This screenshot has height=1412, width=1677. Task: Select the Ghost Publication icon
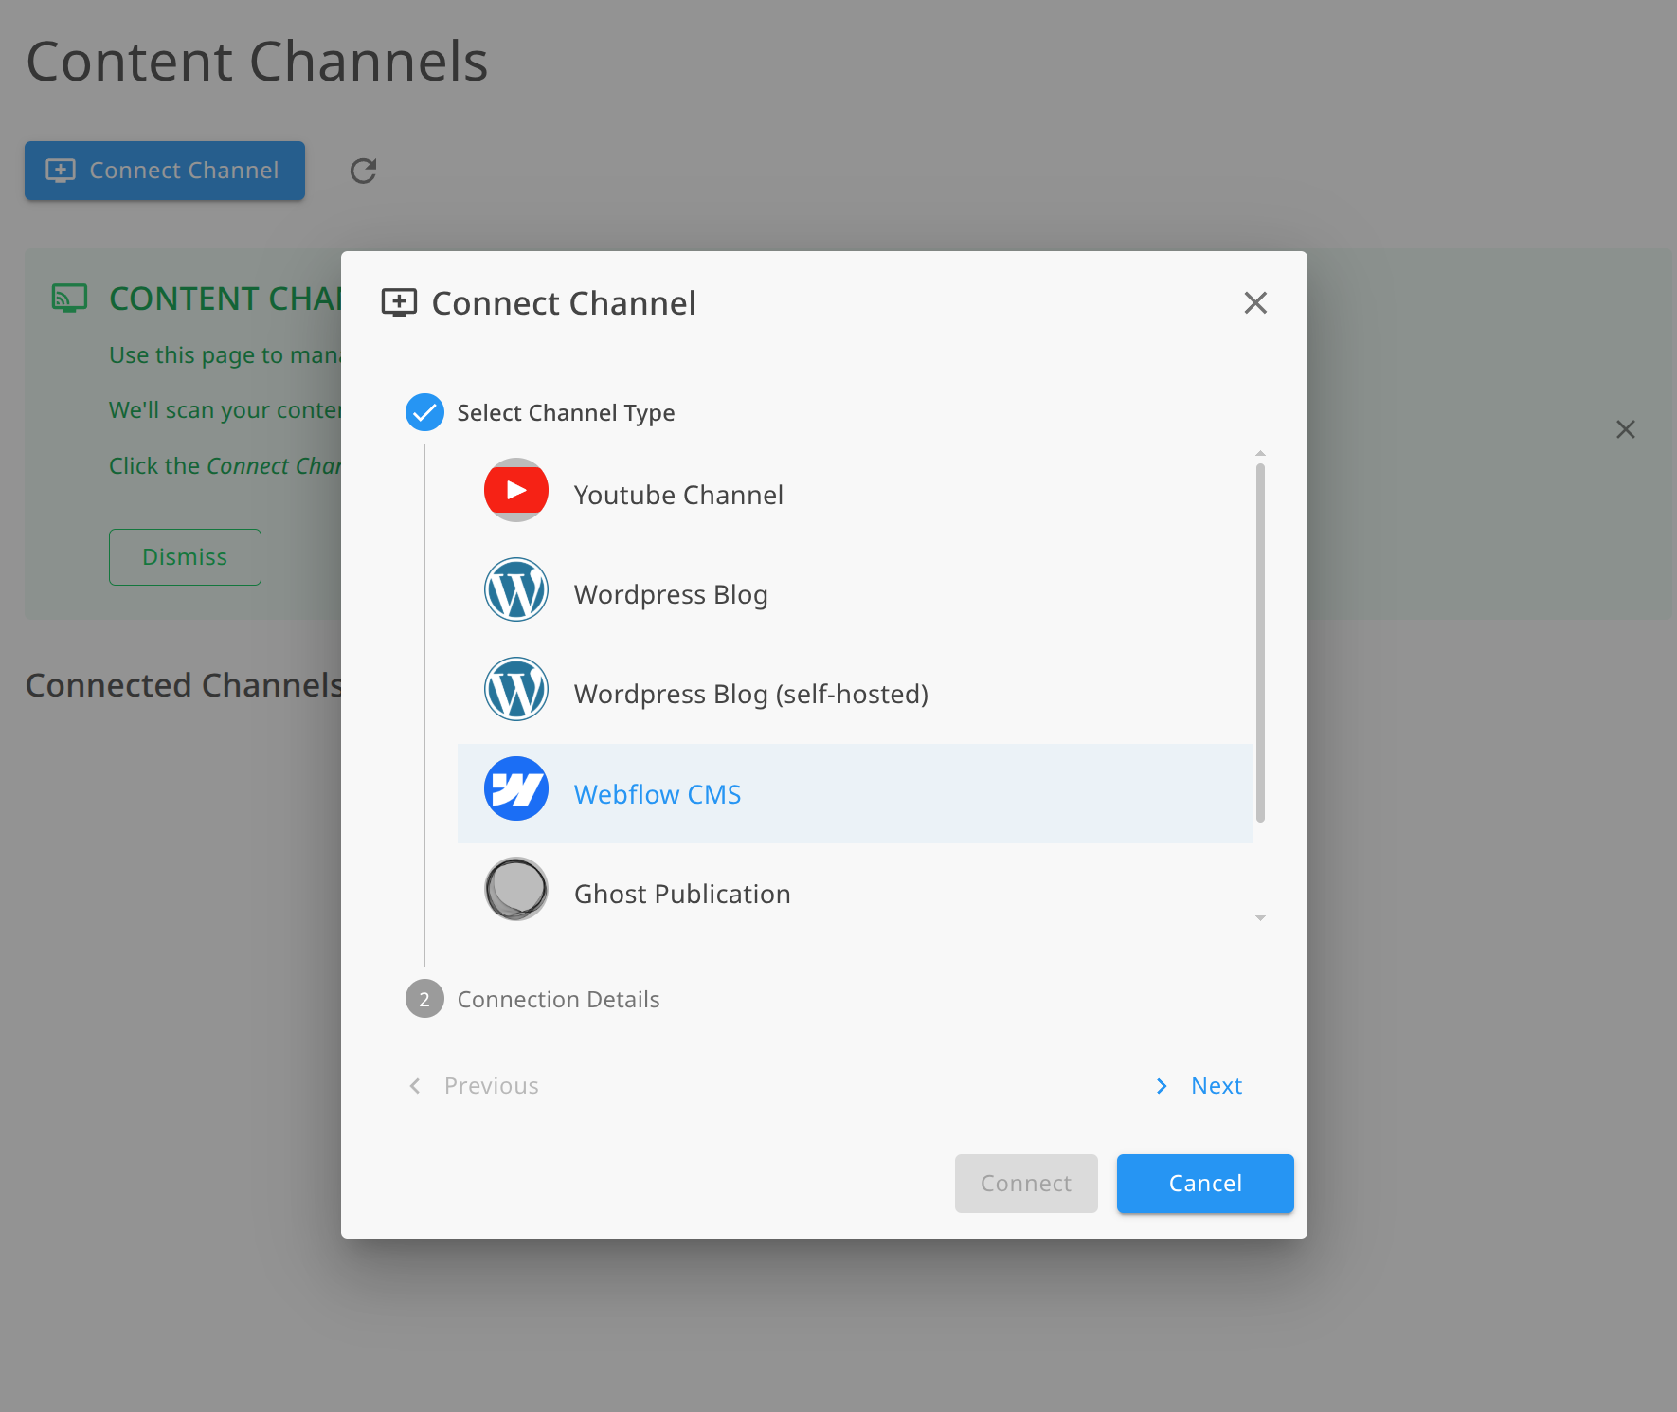[x=515, y=889]
